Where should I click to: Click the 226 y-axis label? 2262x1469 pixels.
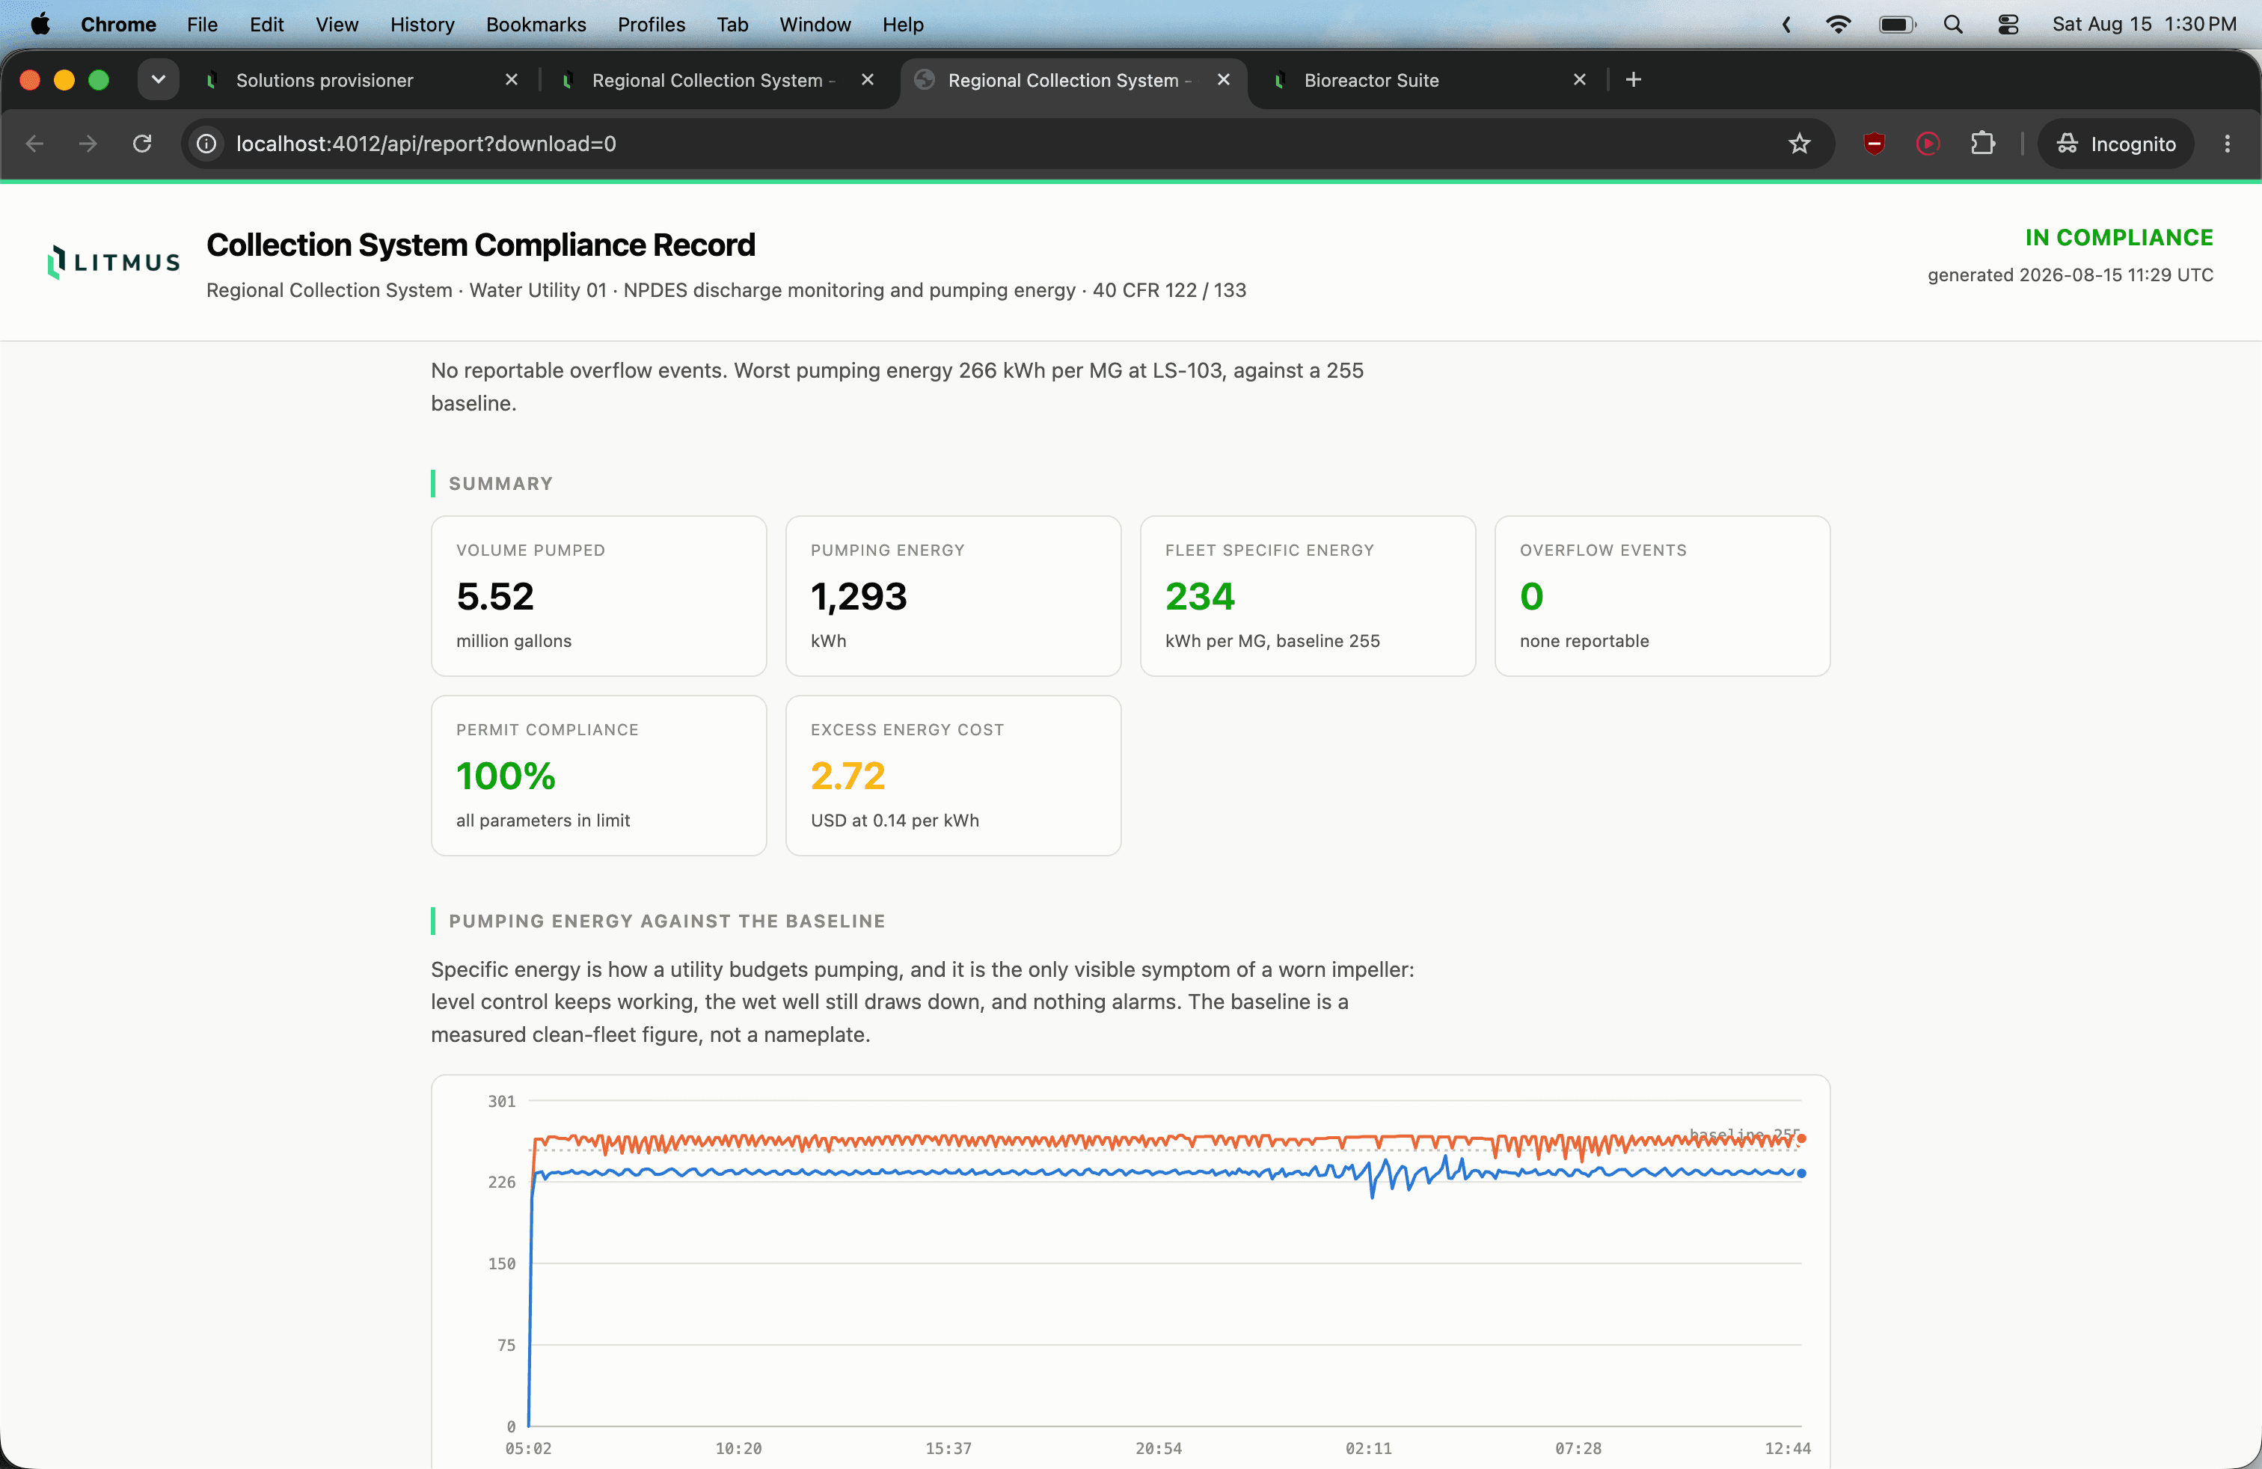(502, 1182)
